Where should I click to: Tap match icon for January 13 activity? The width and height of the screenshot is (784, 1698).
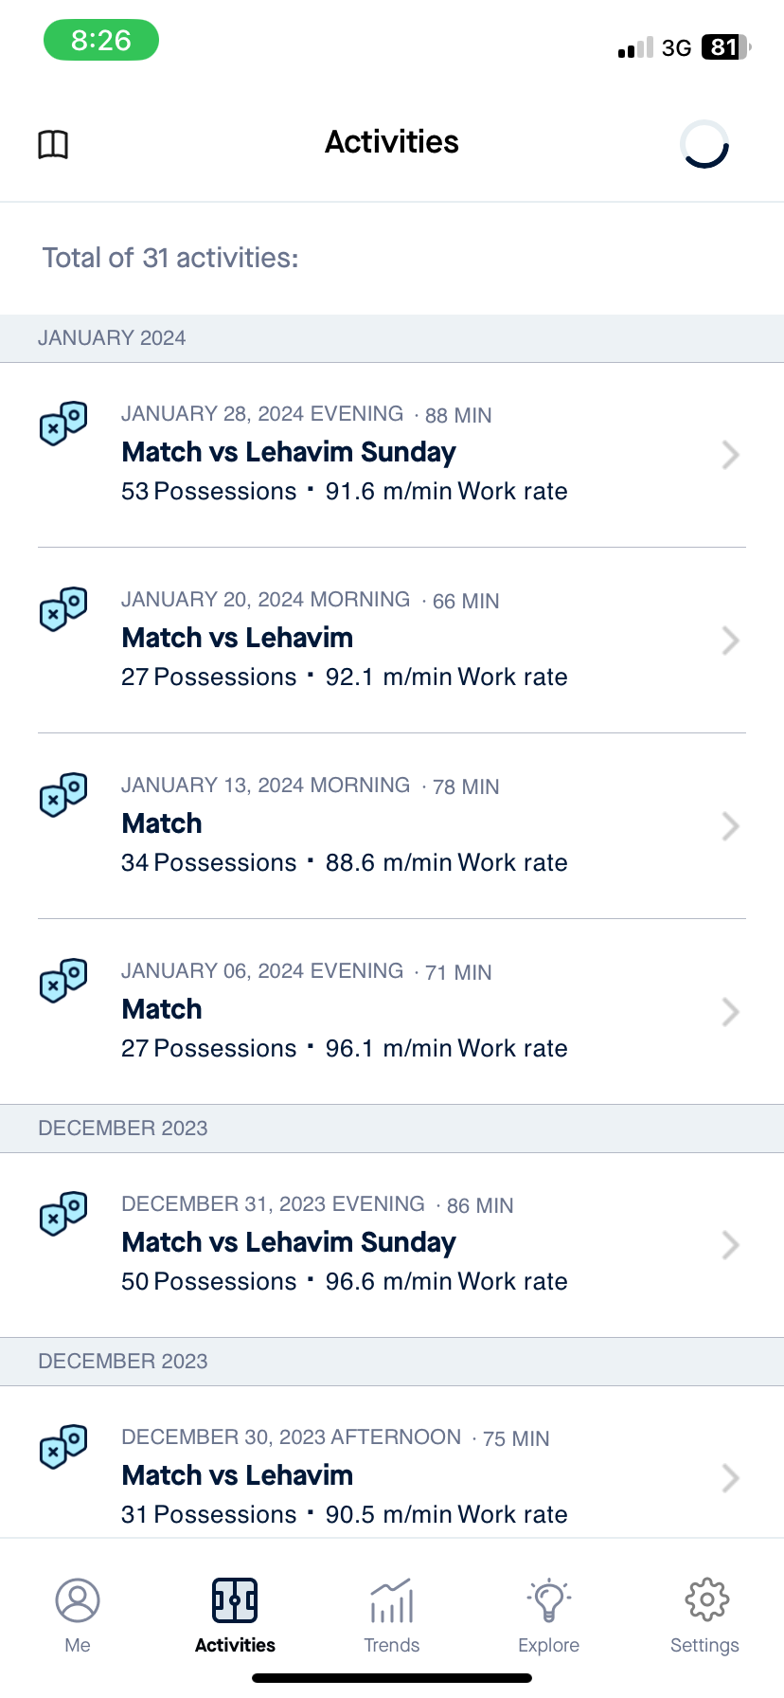pos(63,795)
